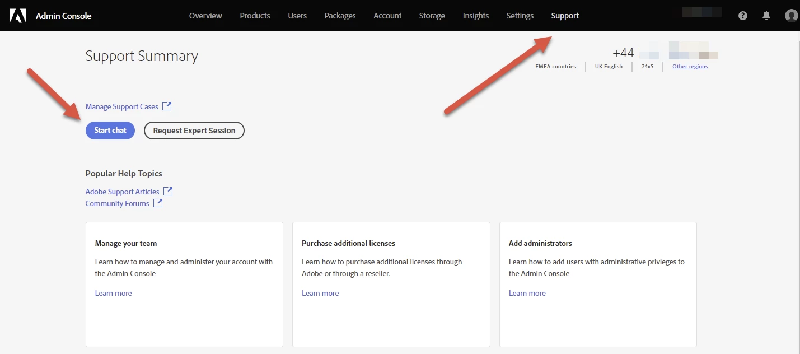This screenshot has width=800, height=354.
Task: Open the user profile avatar
Action: [792, 16]
